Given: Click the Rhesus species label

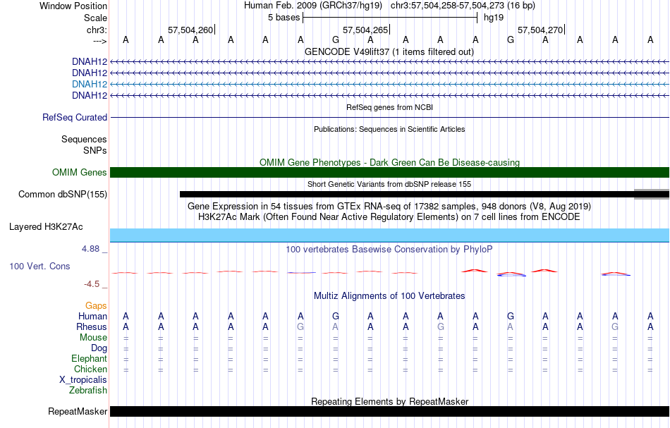Looking at the screenshot, I should click(92, 326).
